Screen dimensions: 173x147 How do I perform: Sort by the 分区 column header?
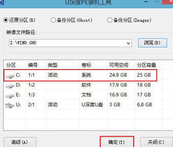pos(11,65)
